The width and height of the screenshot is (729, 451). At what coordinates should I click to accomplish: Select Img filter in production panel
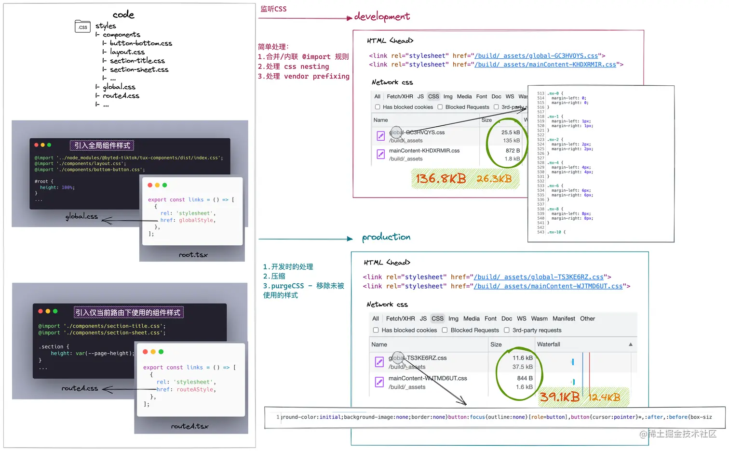click(453, 318)
